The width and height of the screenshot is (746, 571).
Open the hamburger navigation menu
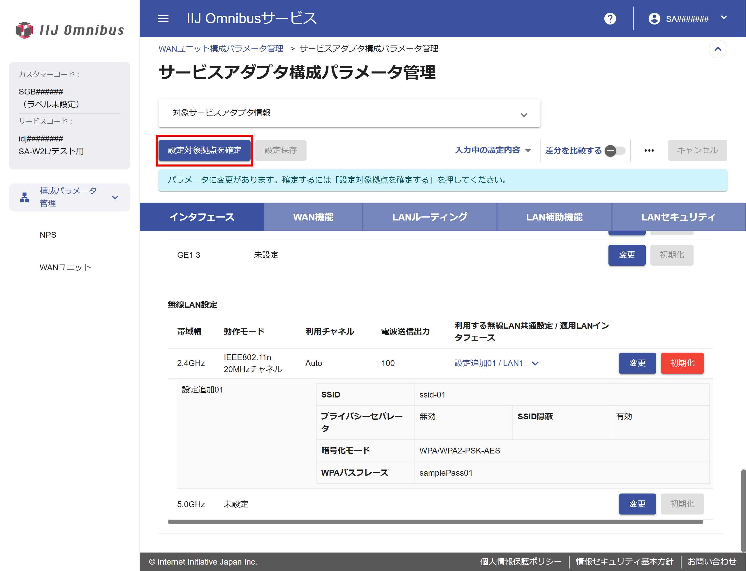click(163, 19)
